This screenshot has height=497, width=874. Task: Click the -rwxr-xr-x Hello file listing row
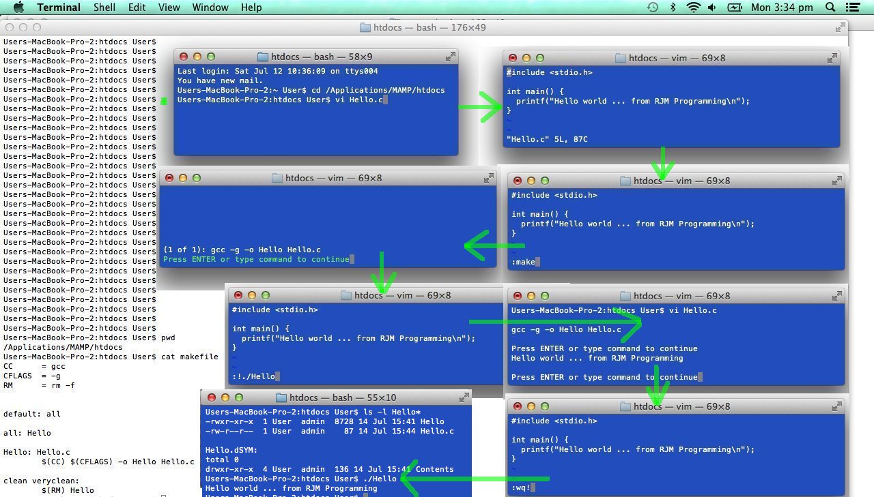[x=324, y=421]
